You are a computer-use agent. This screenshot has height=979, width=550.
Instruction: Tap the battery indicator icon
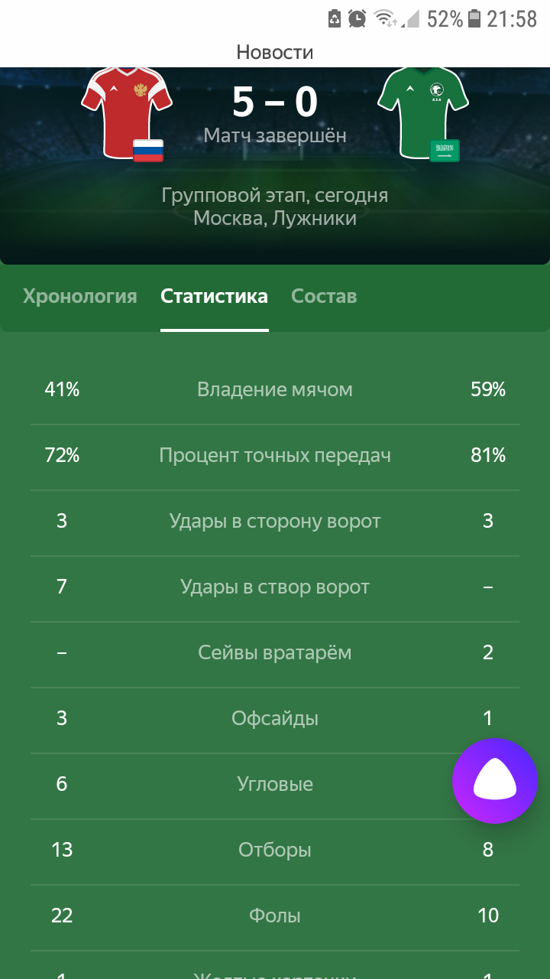pyautogui.click(x=475, y=18)
